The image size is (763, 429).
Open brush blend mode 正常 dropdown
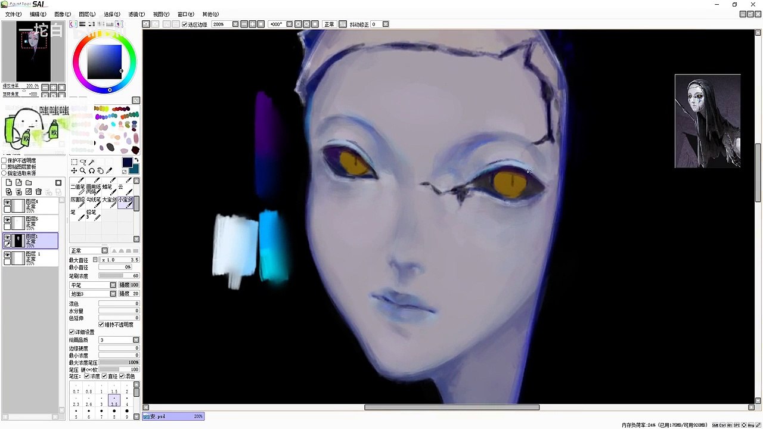(x=105, y=251)
